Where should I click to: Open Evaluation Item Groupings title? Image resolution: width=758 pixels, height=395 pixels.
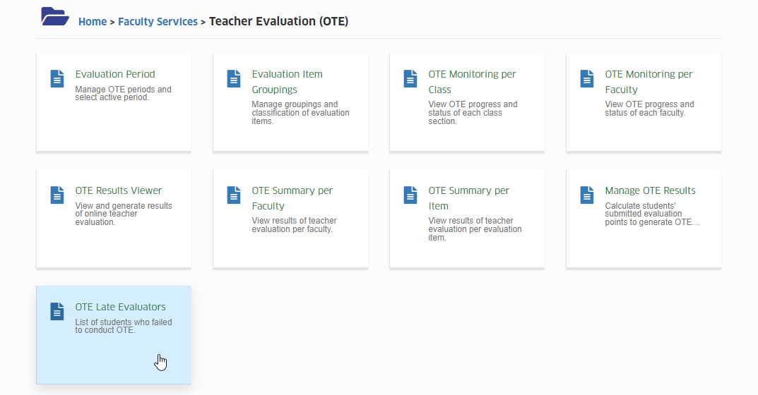[287, 82]
